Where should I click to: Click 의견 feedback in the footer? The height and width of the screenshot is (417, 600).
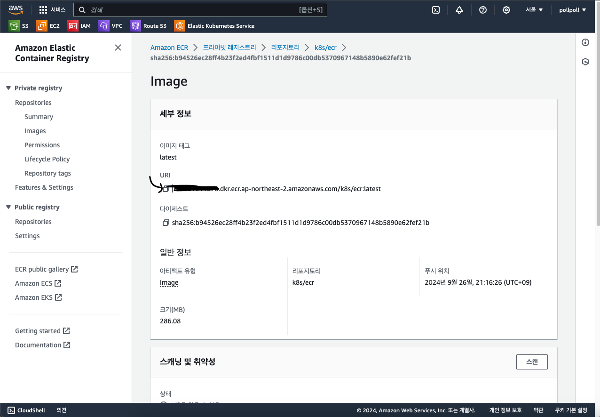[x=62, y=410]
